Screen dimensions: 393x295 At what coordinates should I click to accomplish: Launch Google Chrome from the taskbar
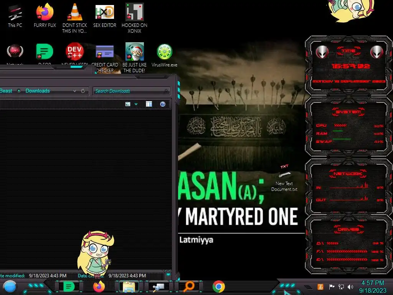coord(218,287)
